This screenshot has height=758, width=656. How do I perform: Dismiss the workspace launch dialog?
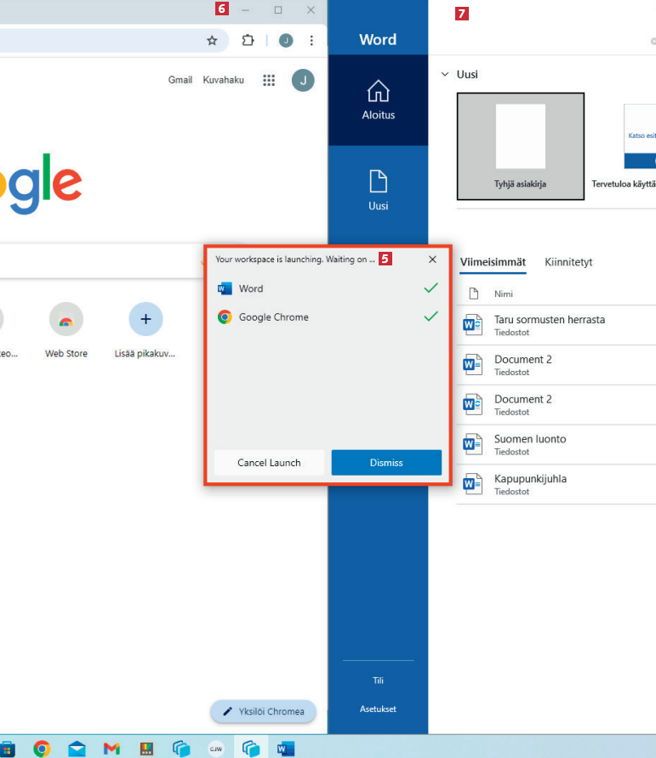point(386,463)
